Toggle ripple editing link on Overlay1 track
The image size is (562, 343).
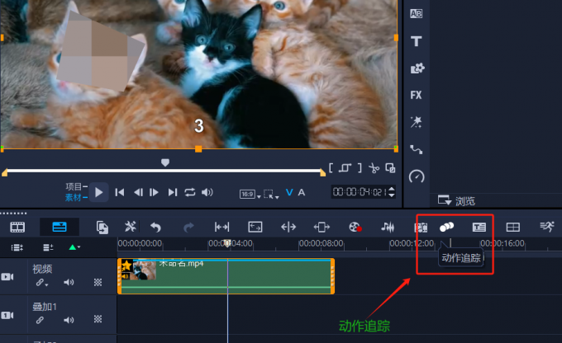coord(40,320)
